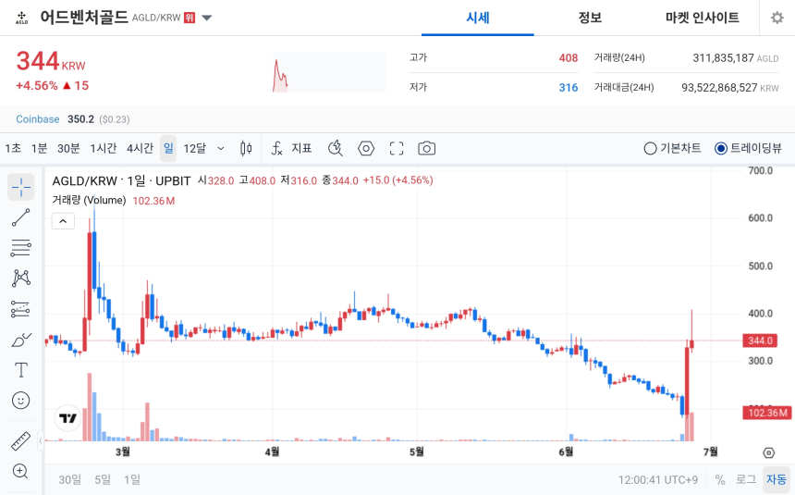Set date range to 5일
795x495 pixels.
click(x=103, y=480)
